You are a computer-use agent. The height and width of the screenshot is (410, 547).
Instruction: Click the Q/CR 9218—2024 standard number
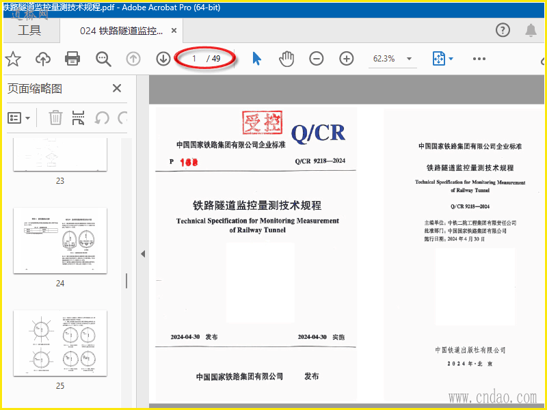[320, 161]
